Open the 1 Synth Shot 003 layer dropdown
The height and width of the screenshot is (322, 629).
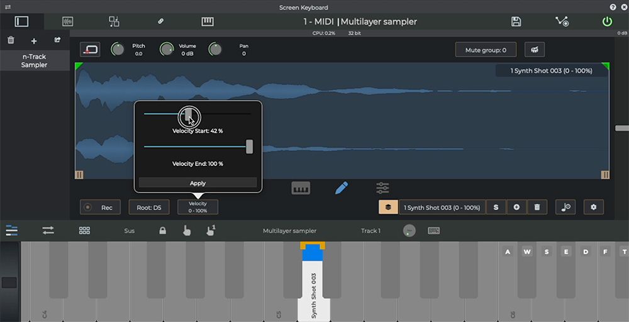coord(442,208)
